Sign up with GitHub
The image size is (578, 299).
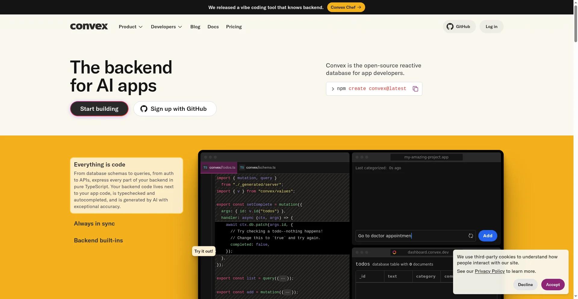click(x=175, y=109)
